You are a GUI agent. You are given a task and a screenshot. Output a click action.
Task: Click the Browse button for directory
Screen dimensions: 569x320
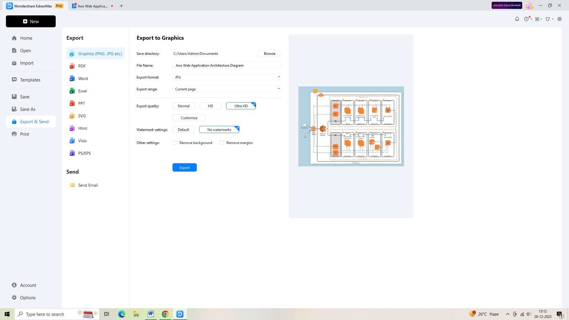270,54
